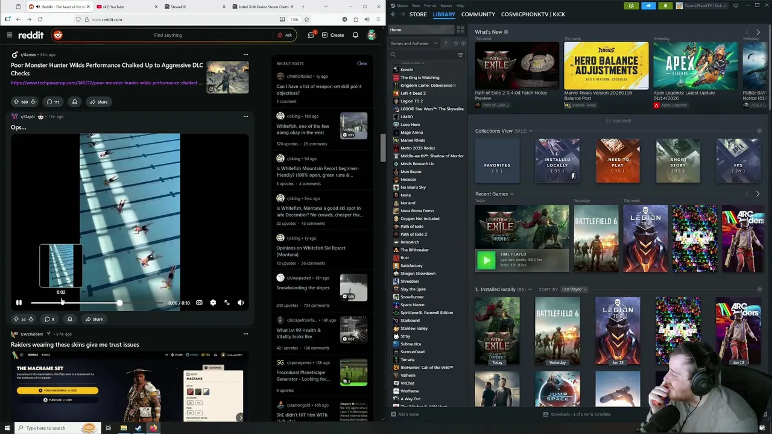Go to the Steam COMMUNITY tab

[x=478, y=14]
